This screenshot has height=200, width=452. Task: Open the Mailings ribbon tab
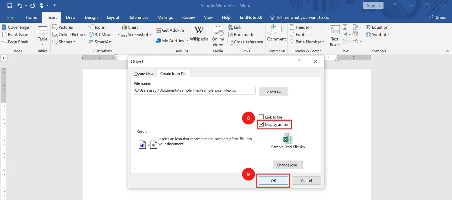(165, 17)
